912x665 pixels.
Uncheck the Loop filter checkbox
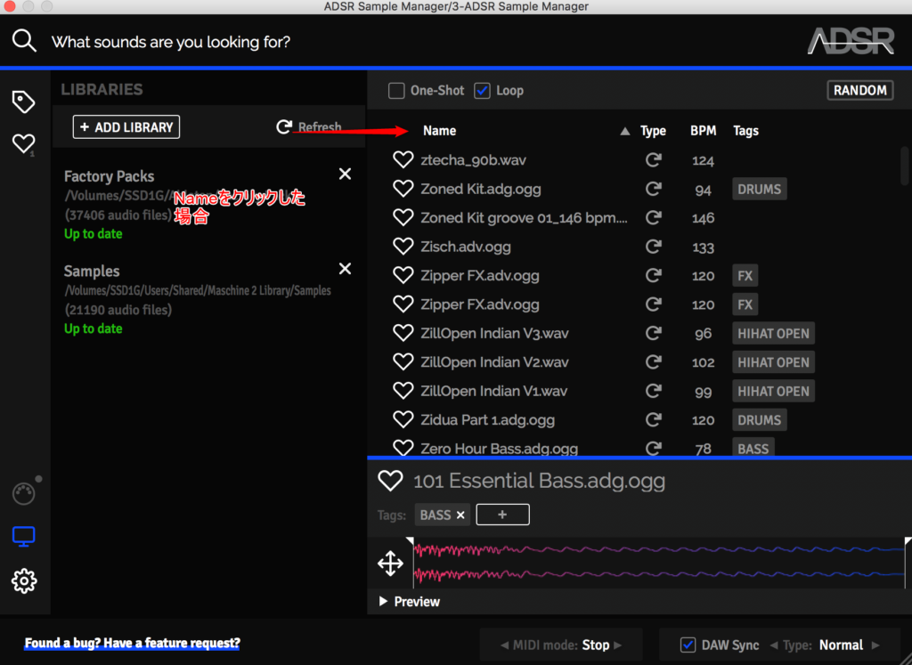pos(483,91)
